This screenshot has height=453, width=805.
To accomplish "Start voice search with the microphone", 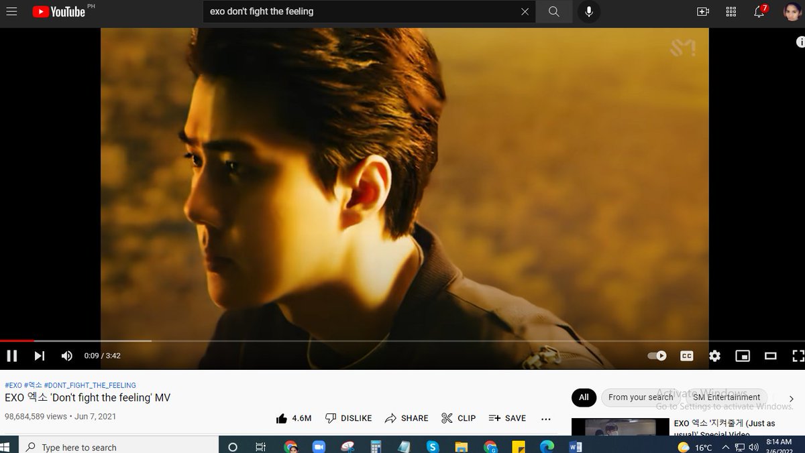I will click(589, 11).
